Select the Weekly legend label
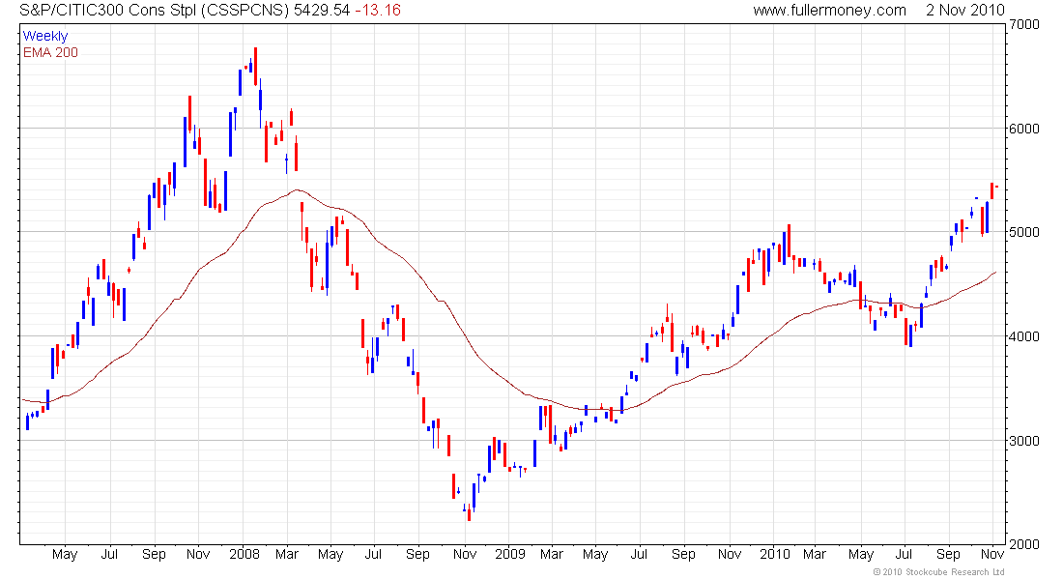 (45, 36)
